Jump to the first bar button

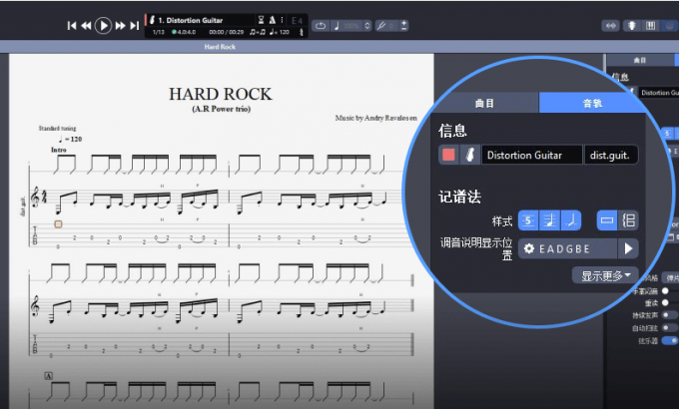[72, 26]
